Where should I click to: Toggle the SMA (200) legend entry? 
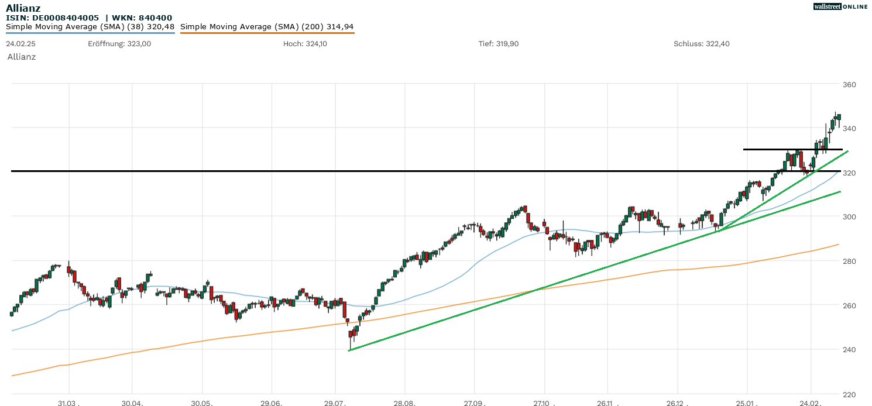point(267,26)
